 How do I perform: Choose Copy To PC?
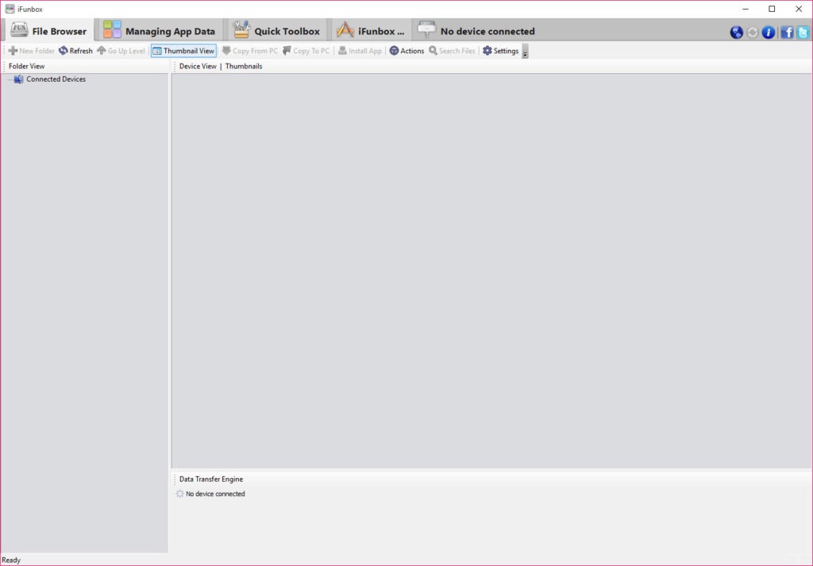point(306,51)
